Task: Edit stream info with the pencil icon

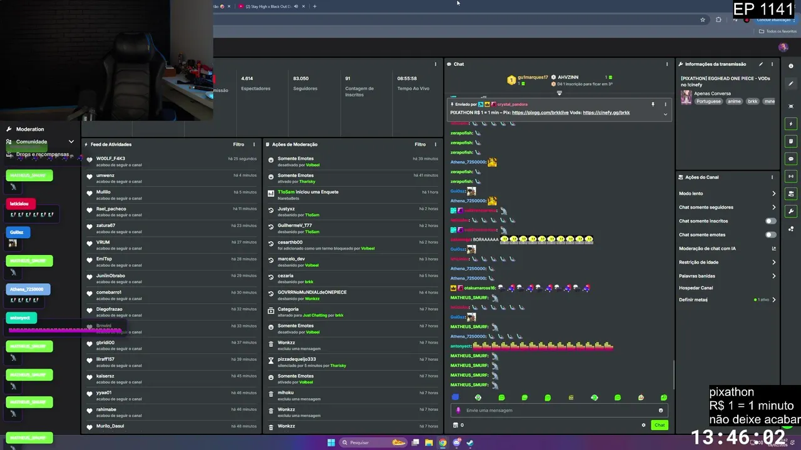Action: 761,64
